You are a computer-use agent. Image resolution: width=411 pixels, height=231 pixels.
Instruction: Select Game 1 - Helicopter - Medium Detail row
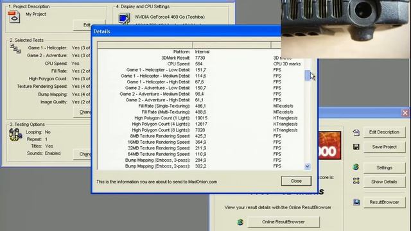[x=200, y=76]
